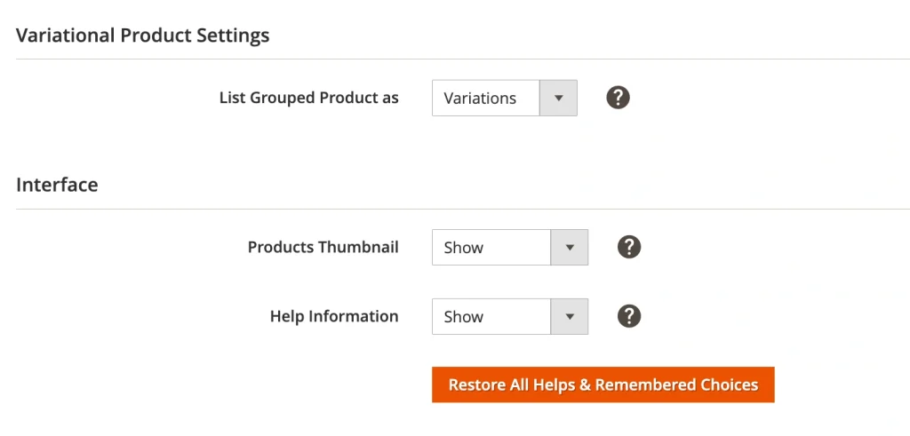The width and height of the screenshot is (910, 436).
Task: Expand the Products Thumbnail dropdown
Action: tap(509, 247)
